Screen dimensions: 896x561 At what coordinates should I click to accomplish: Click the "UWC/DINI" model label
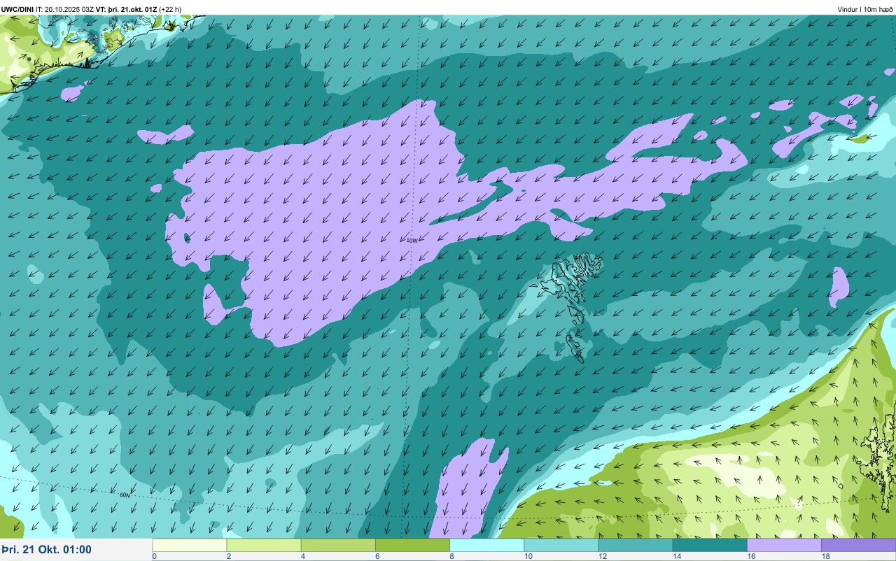tap(17, 10)
